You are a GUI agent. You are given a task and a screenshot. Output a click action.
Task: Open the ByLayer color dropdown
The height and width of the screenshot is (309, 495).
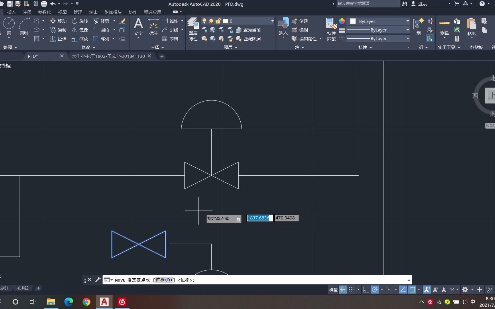408,21
